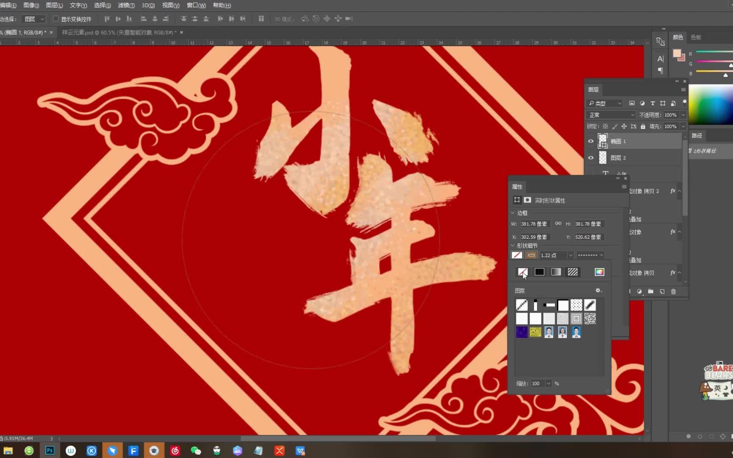The width and height of the screenshot is (733, 458).
Task: Open the layer blend mode dropdown showing 正常
Action: (611, 114)
